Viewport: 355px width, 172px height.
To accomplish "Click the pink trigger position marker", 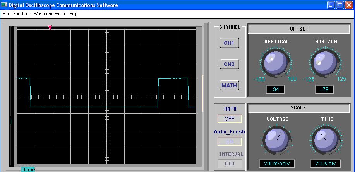I will tap(50, 28).
